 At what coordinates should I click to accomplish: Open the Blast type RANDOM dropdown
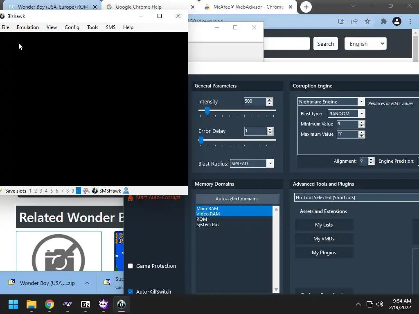(x=346, y=114)
